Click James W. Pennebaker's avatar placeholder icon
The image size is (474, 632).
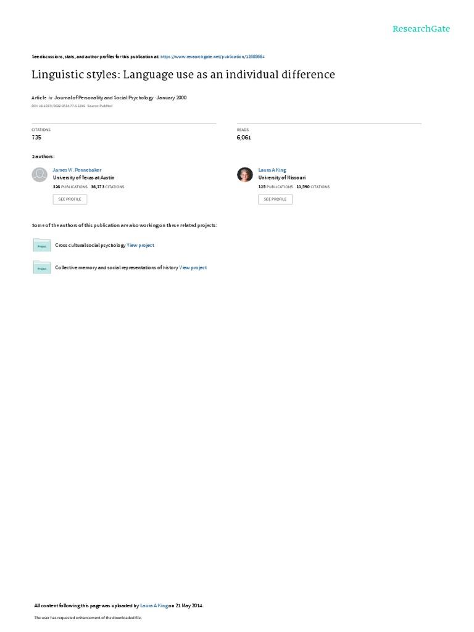[39, 175]
